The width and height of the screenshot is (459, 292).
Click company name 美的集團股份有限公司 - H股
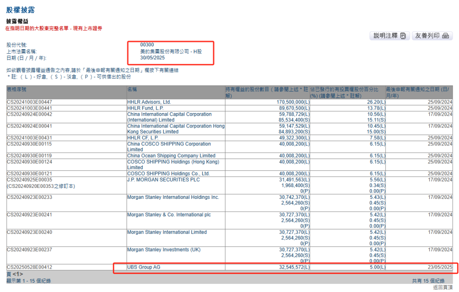[x=171, y=51]
